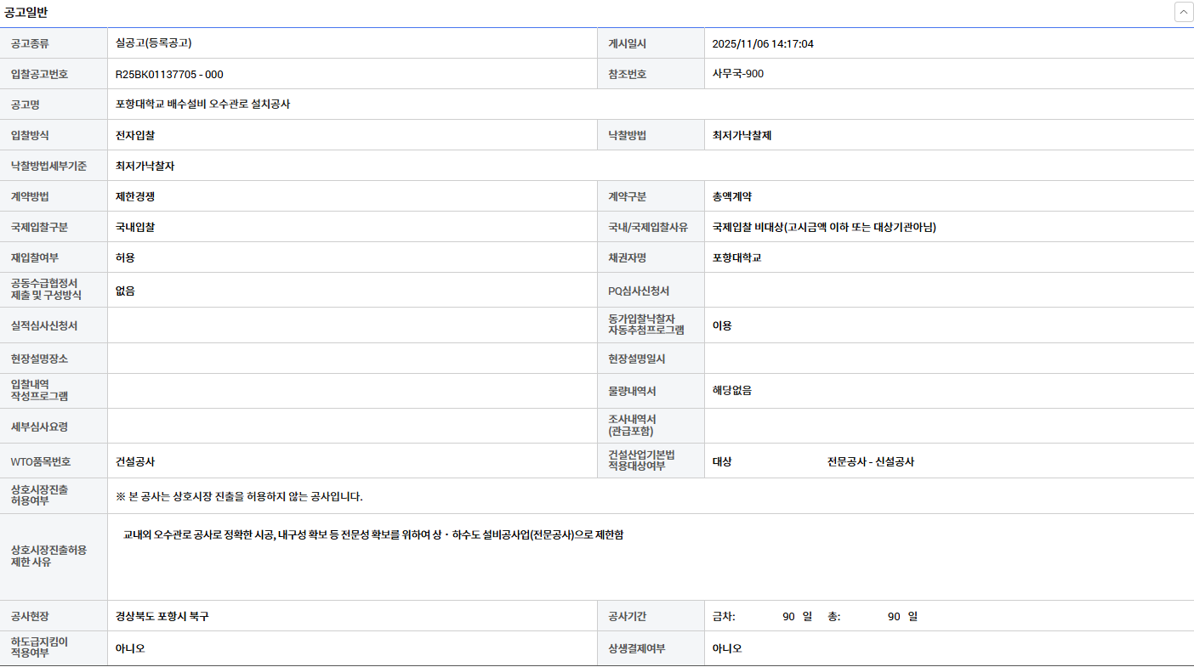Click the ※ 상호시장 진출 notice sentence
The height and width of the screenshot is (667, 1194).
pyautogui.click(x=239, y=496)
